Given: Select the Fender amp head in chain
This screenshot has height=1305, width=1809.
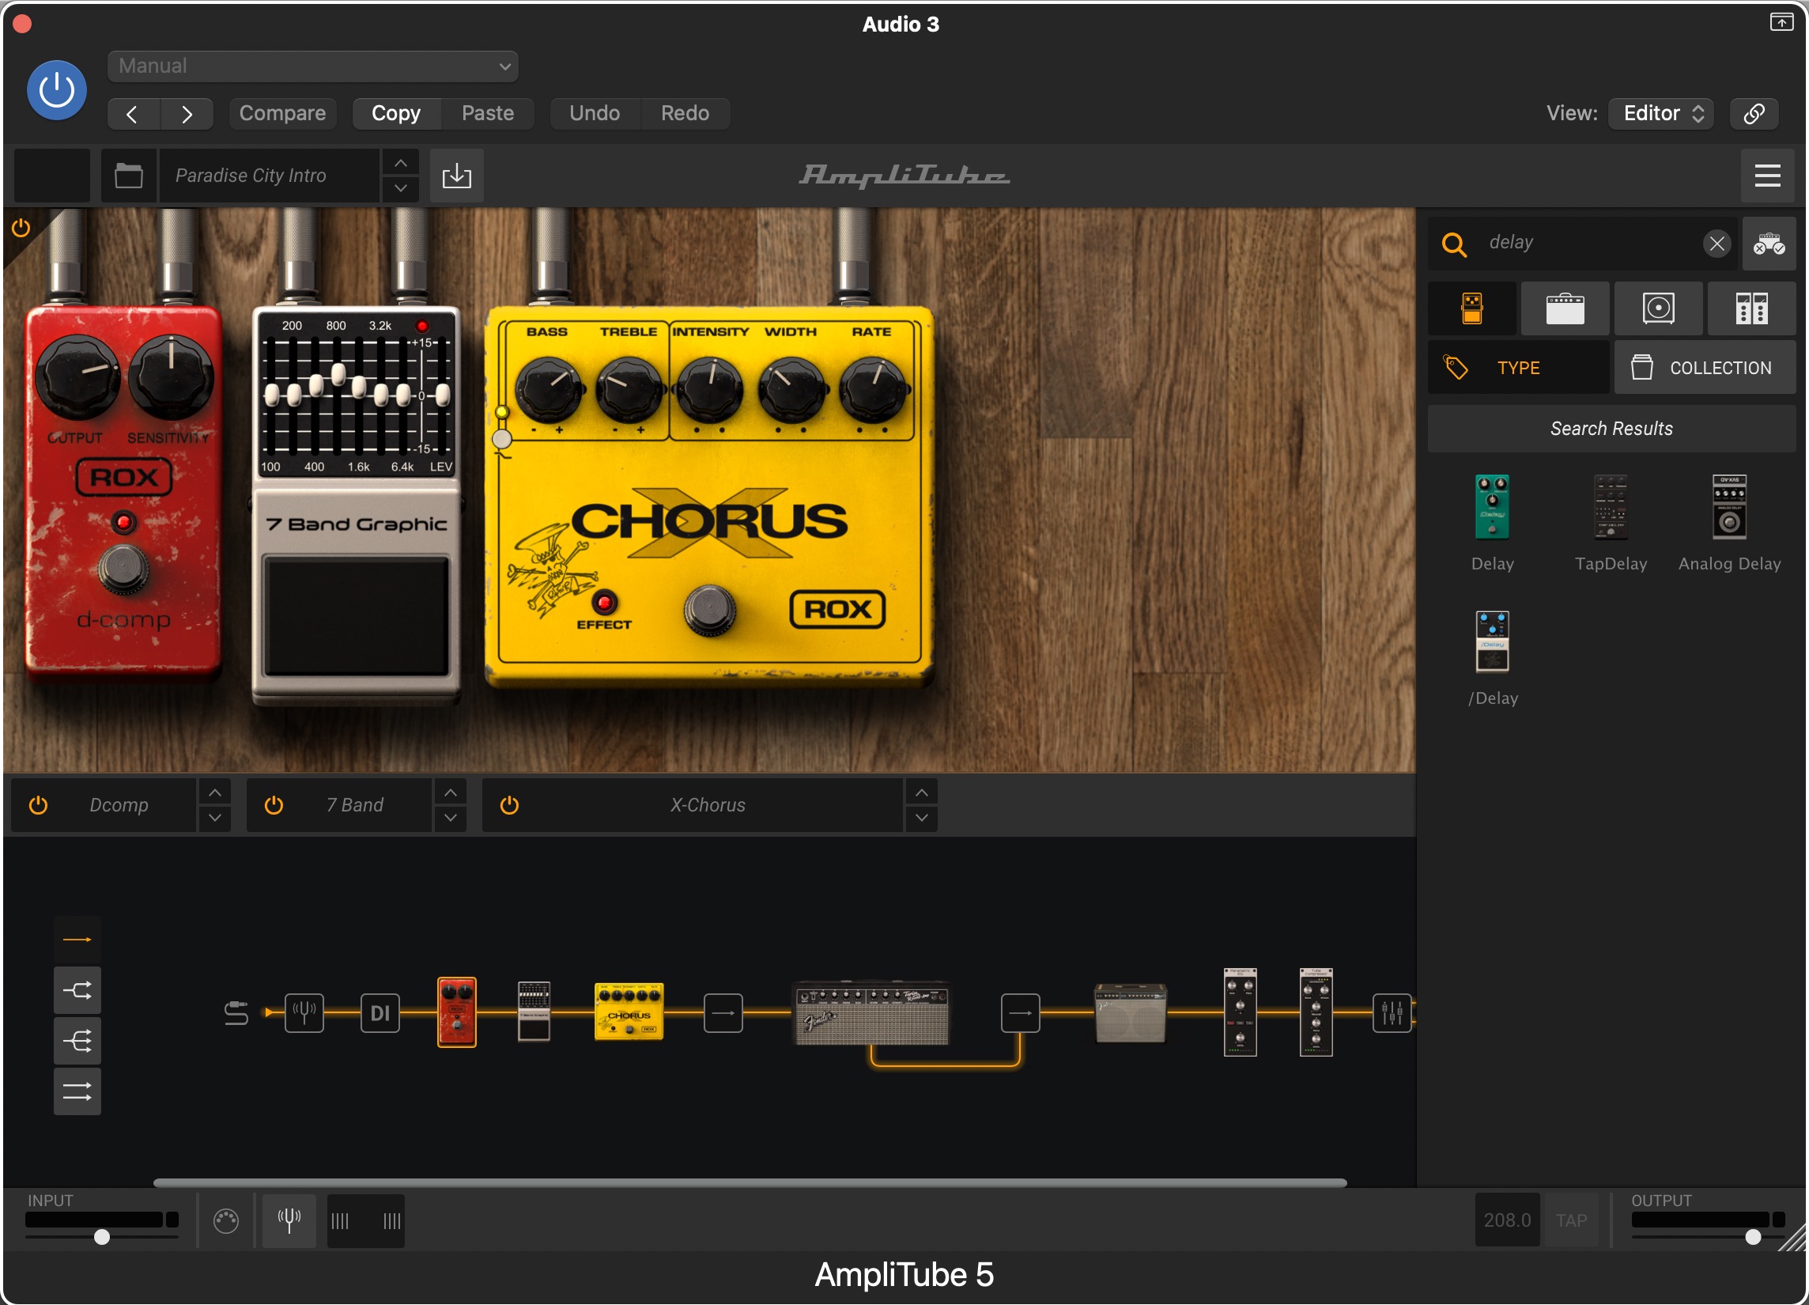Looking at the screenshot, I should click(872, 1013).
